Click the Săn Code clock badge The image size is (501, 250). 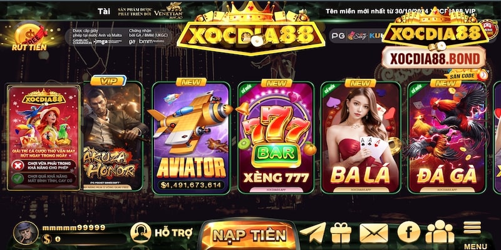click(467, 75)
